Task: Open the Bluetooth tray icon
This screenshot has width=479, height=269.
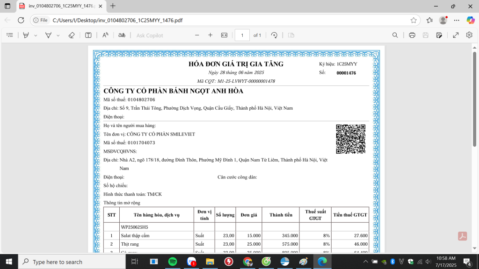Action: 393,262
